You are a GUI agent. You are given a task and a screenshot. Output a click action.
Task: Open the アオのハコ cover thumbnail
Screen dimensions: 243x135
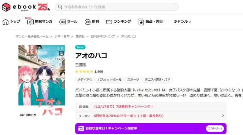tap(41, 81)
